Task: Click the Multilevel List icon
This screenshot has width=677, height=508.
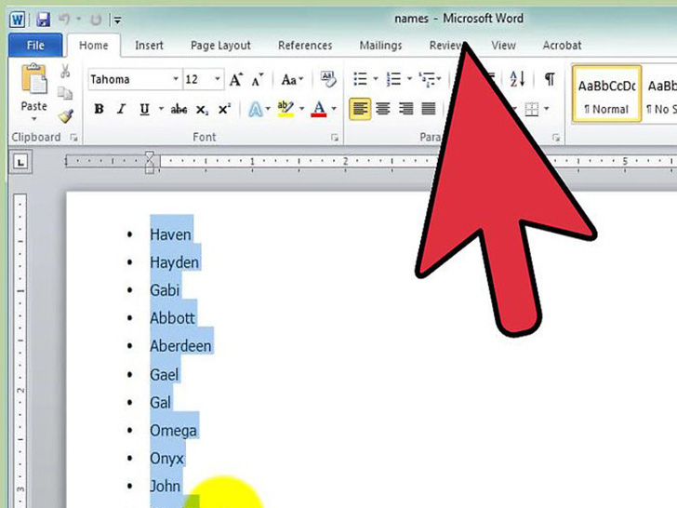Action: tap(428, 79)
